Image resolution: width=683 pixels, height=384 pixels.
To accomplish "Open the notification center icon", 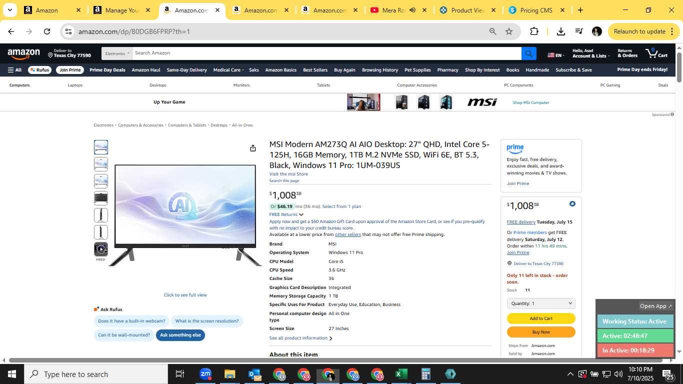I will [668, 374].
